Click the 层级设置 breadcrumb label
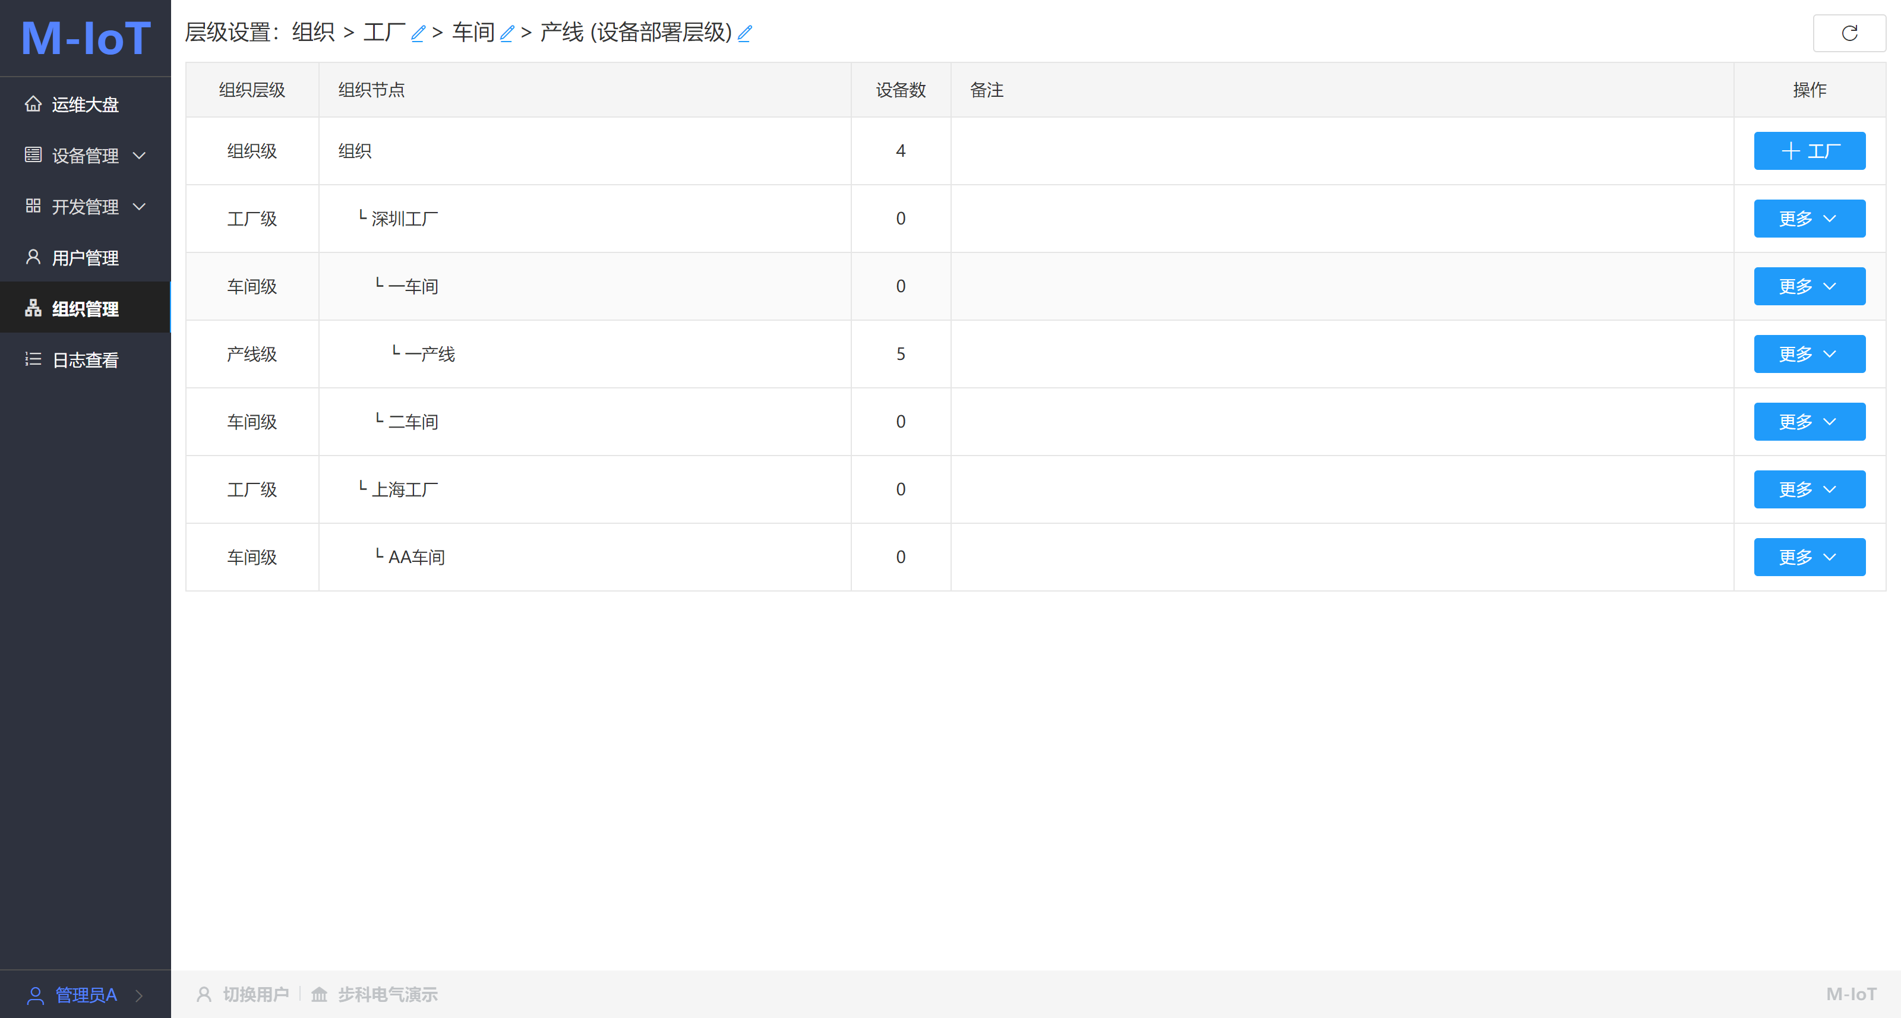 pos(231,33)
